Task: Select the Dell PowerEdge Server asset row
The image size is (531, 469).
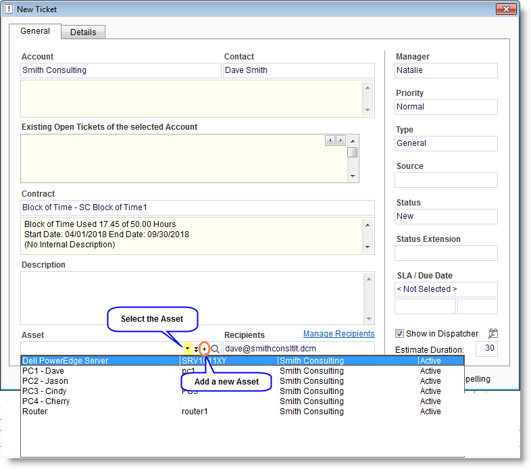Action: coord(101,361)
